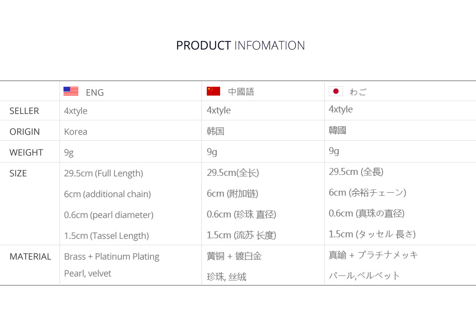Screen dimensions: 476x325
Task: Click 6cm (additional chain) text
Action: click(107, 194)
